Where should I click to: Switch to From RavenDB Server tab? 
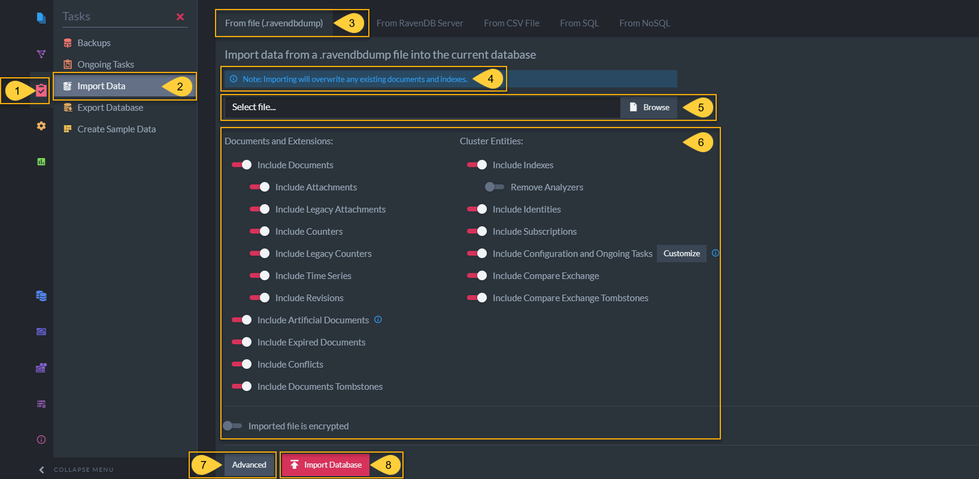tap(420, 23)
